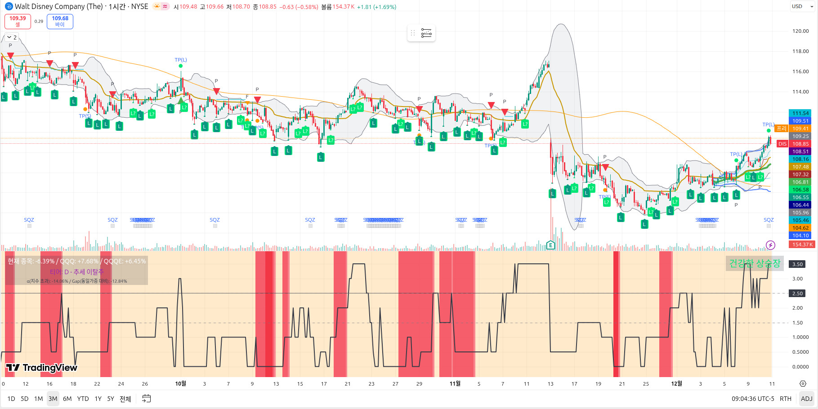This screenshot has width=818, height=409.
Task: Click the 볼륨 154.37K volume readout
Action: coord(338,7)
